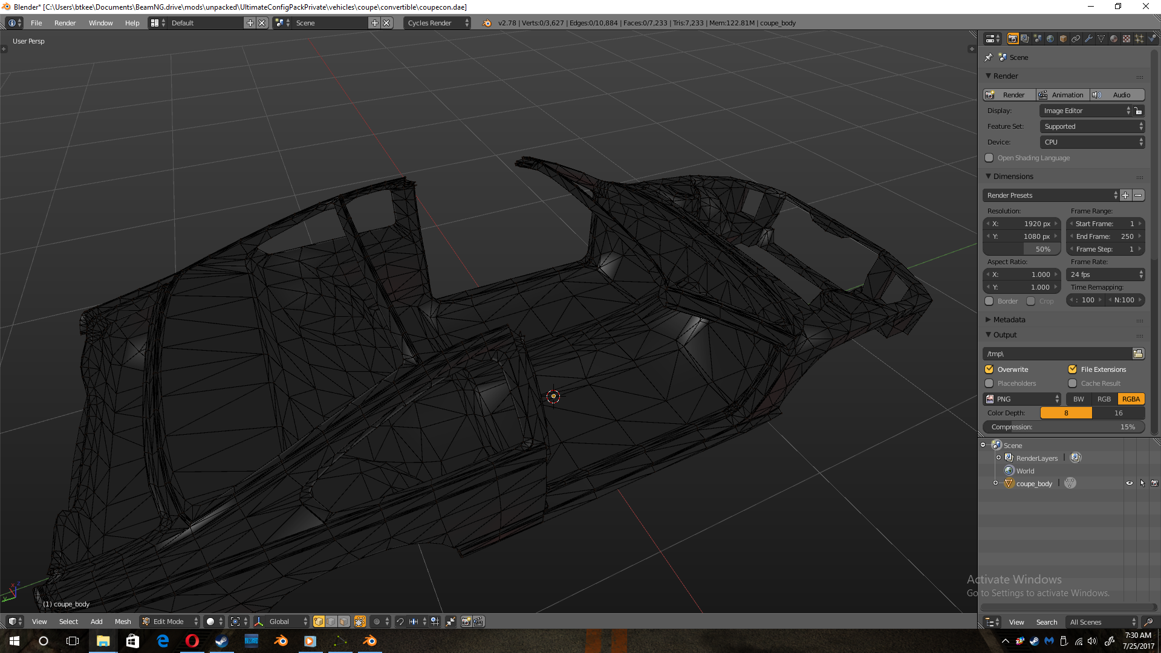Open the Mesh menu in viewport header
The image size is (1161, 653).
(123, 622)
